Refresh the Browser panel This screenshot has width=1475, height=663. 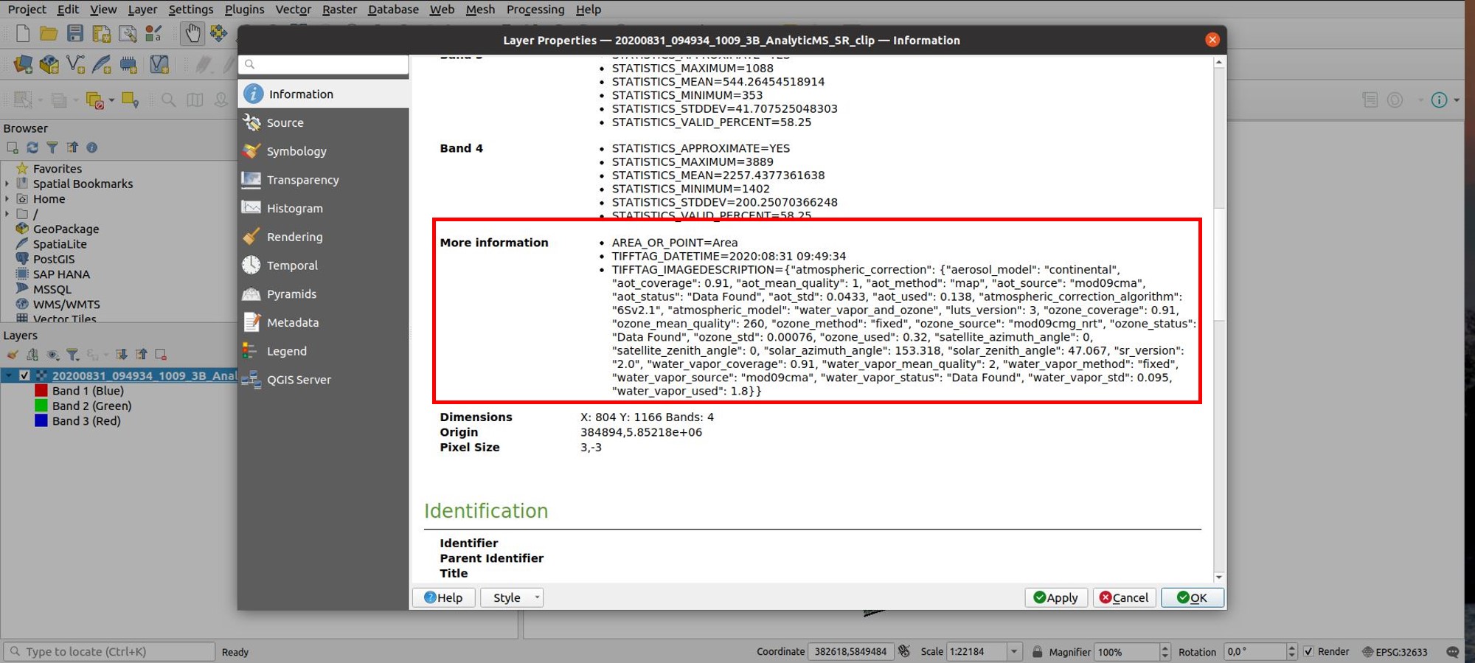32,147
